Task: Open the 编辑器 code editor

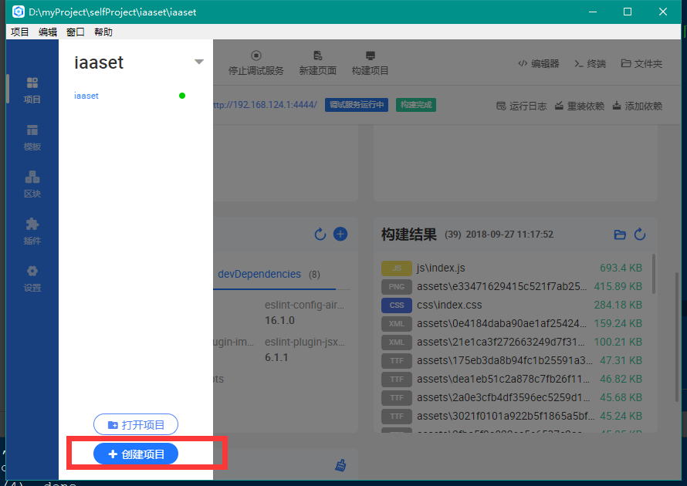Action: pyautogui.click(x=539, y=63)
